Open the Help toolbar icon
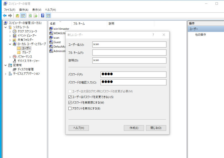The height and width of the screenshot is (158, 224). point(43,15)
